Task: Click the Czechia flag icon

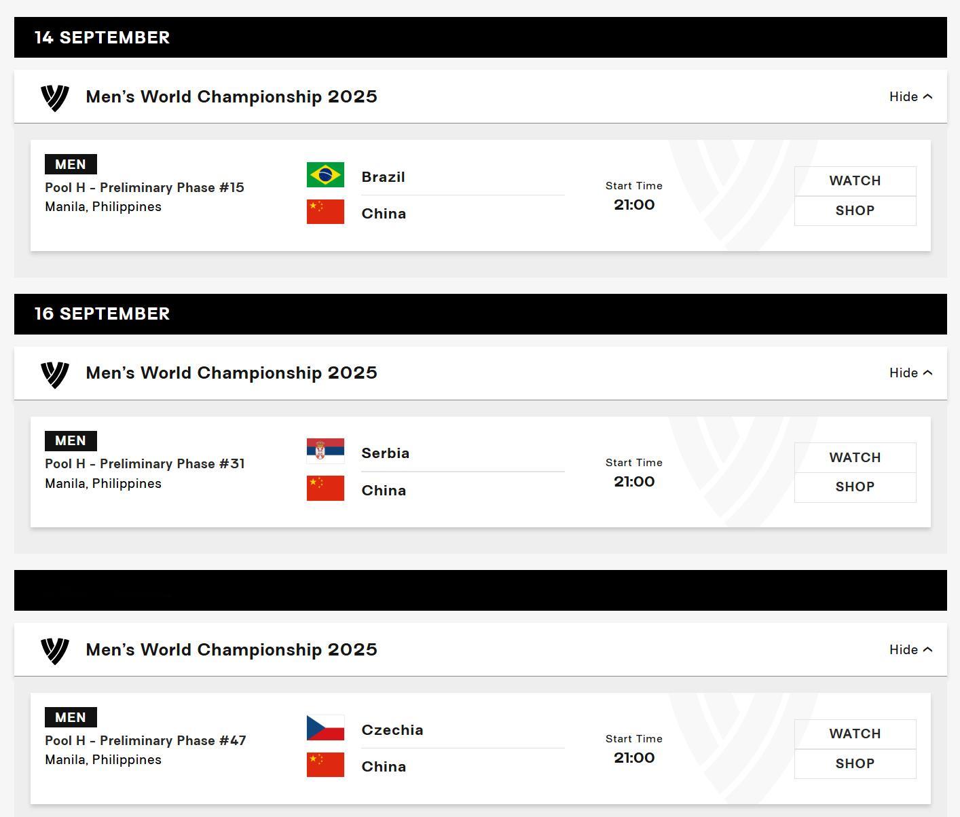Action: point(325,727)
